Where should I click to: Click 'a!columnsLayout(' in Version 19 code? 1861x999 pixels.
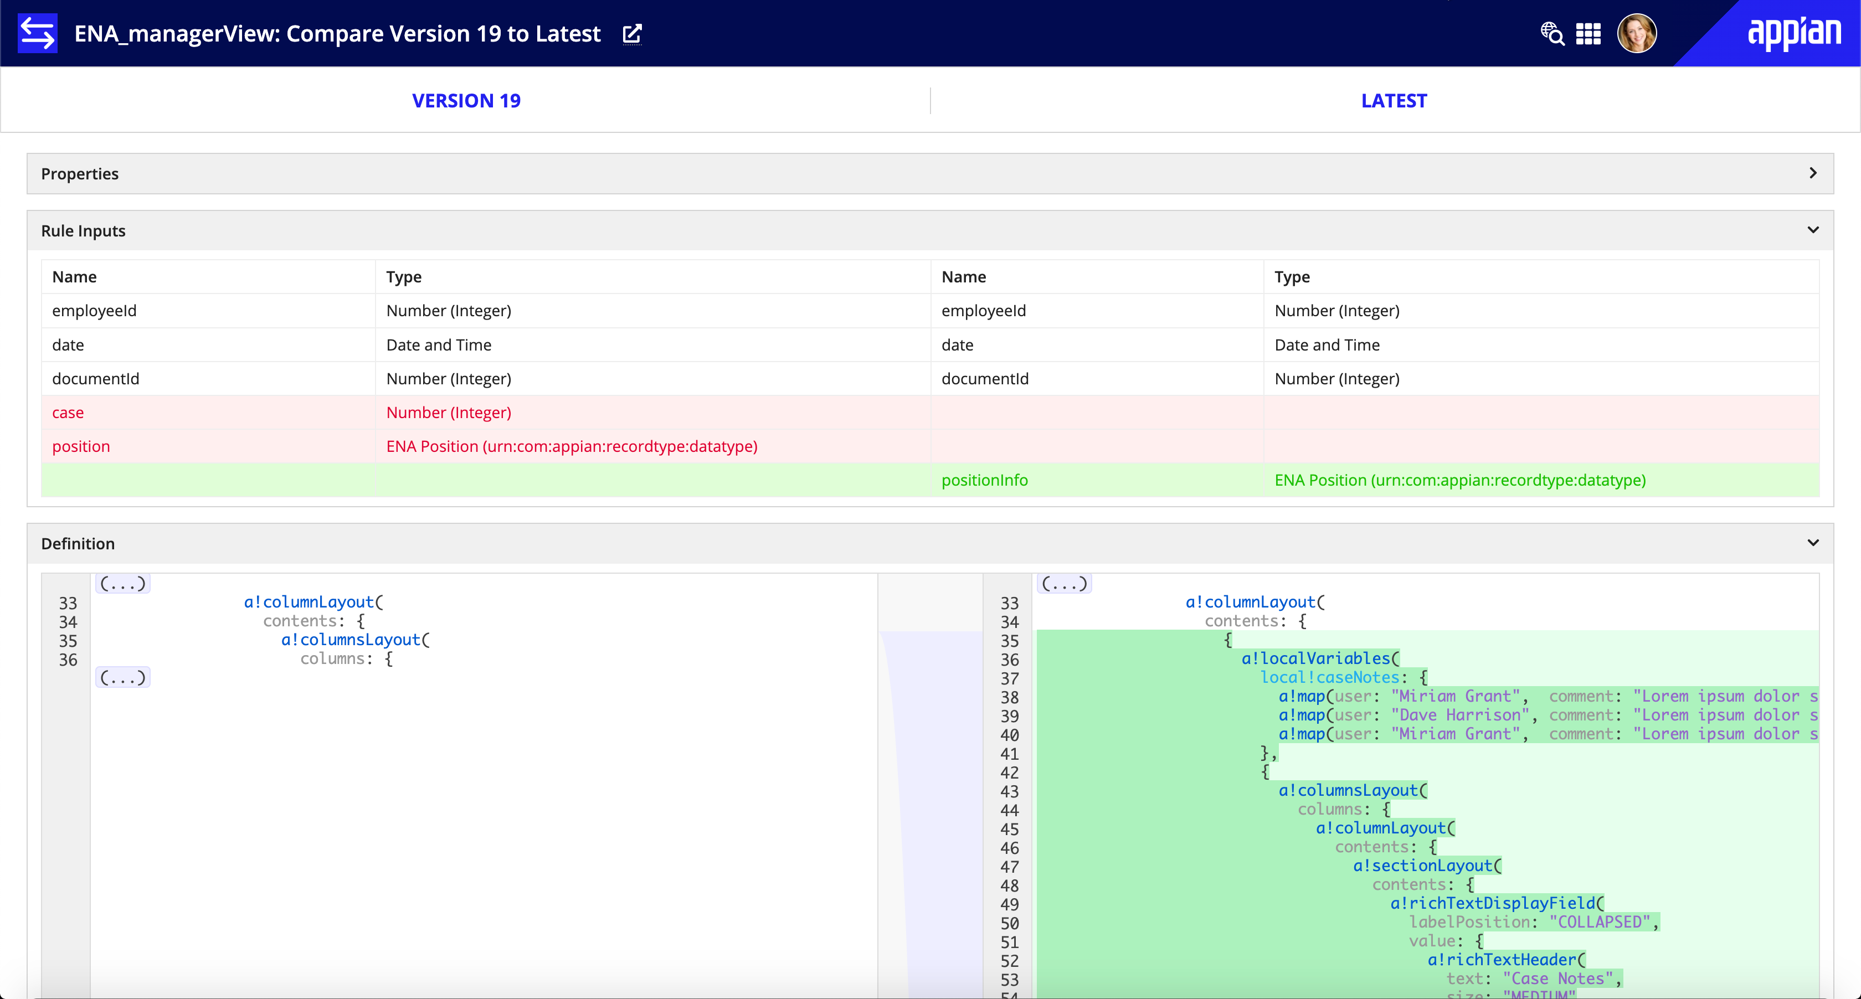click(356, 639)
